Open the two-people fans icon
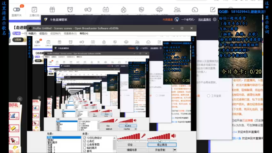This screenshot has height=153, width=272. click(x=177, y=10)
